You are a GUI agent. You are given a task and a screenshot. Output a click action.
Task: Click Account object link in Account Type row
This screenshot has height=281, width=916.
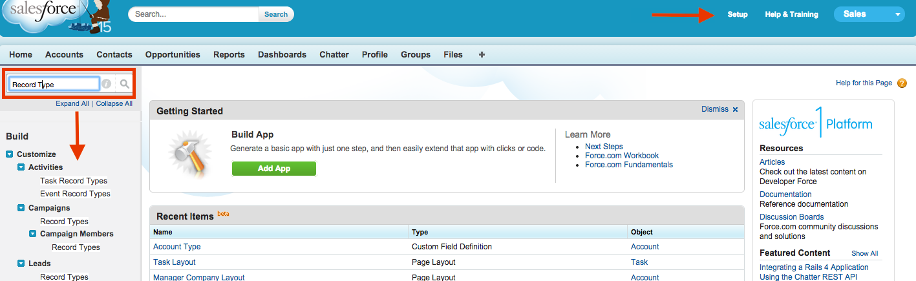(645, 247)
